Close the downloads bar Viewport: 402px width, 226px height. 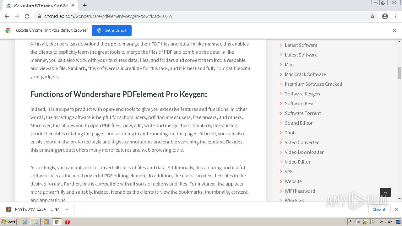396,209
